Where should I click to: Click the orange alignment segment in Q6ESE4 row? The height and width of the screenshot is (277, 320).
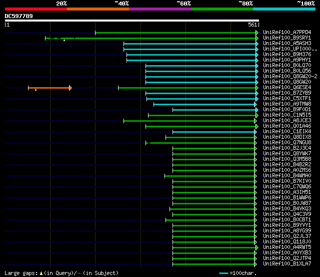(x=49, y=88)
